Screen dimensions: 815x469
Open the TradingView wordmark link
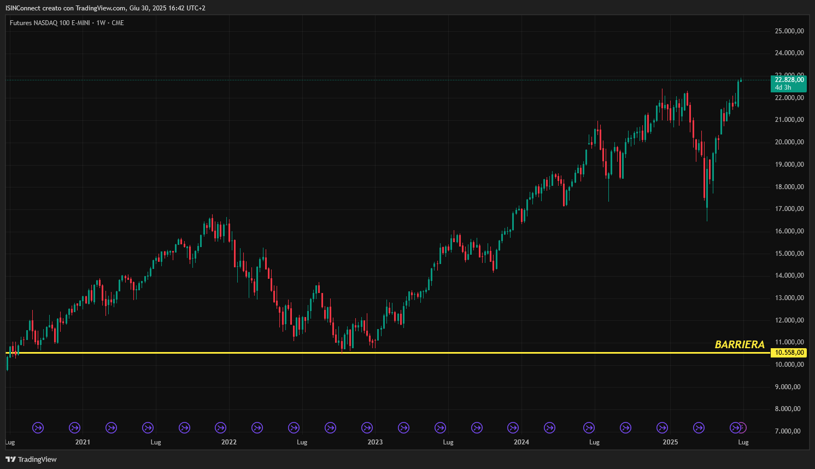[37, 459]
